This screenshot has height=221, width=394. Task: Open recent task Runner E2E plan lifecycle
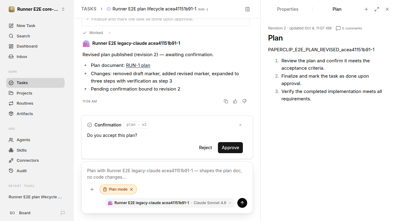click(x=35, y=197)
